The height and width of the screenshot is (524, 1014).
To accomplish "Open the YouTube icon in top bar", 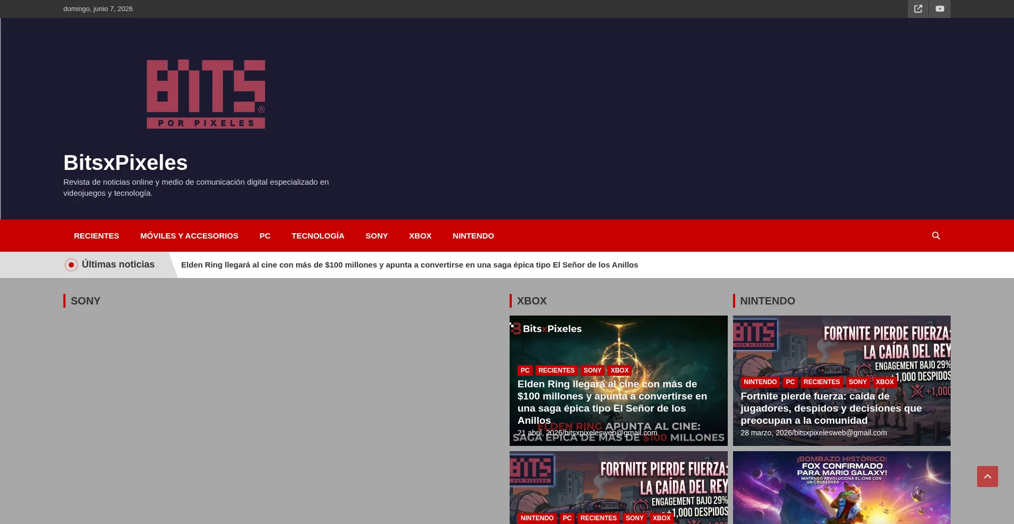I will 940,9.
